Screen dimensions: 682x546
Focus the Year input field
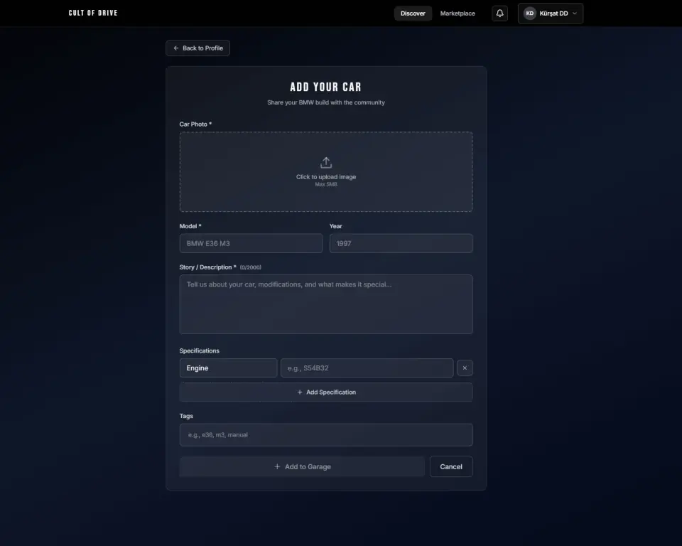[401, 243]
